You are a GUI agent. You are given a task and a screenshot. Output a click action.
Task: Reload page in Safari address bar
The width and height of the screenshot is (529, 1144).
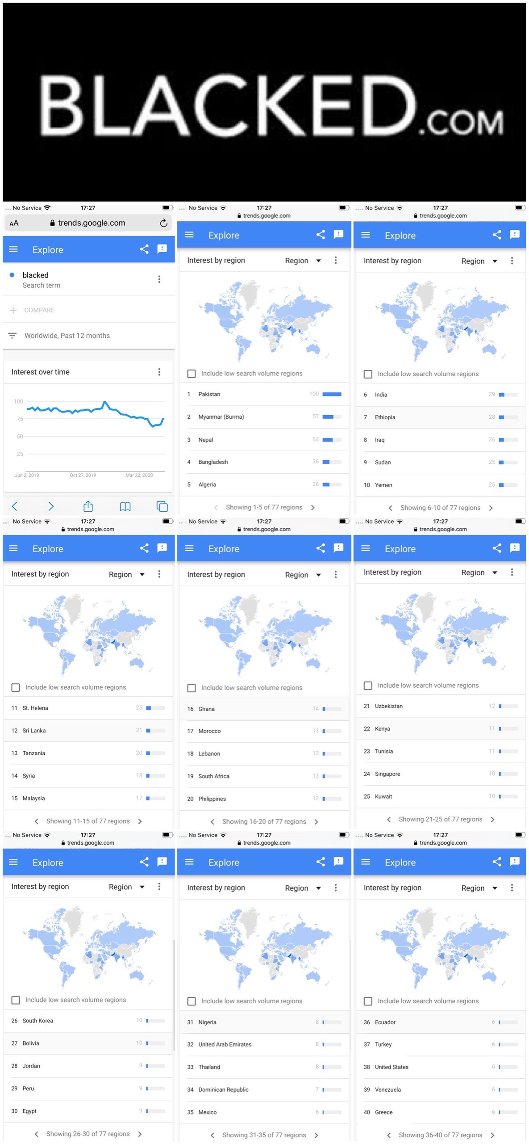163,223
